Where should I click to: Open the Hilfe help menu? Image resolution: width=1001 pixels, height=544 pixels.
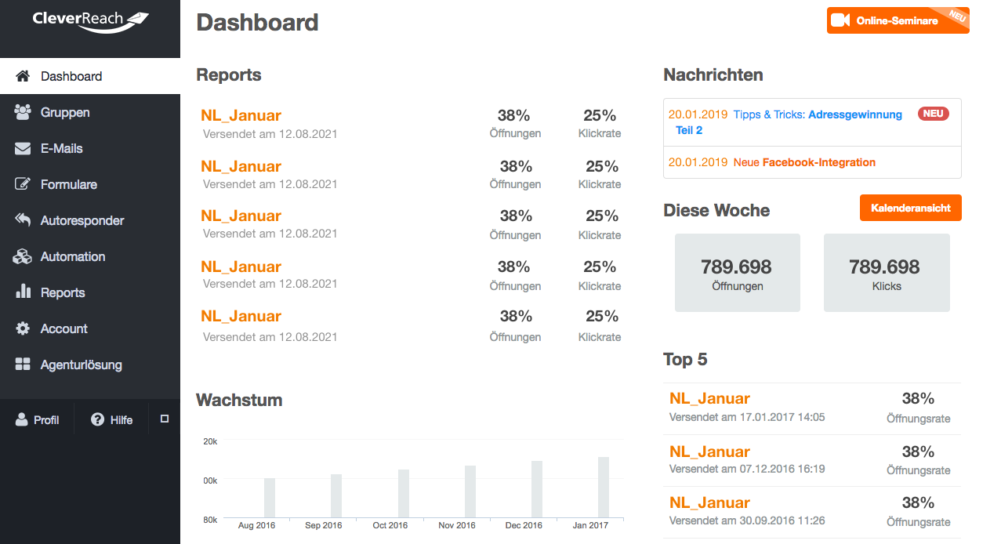111,420
